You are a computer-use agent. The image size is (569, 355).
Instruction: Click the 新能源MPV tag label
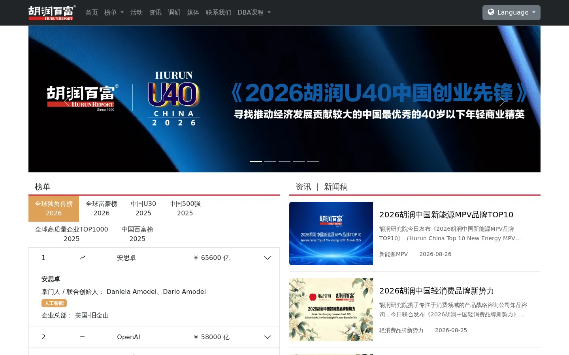point(394,254)
